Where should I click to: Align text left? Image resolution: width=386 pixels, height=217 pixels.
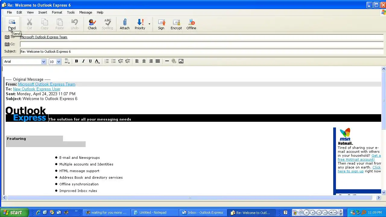tap(137, 61)
